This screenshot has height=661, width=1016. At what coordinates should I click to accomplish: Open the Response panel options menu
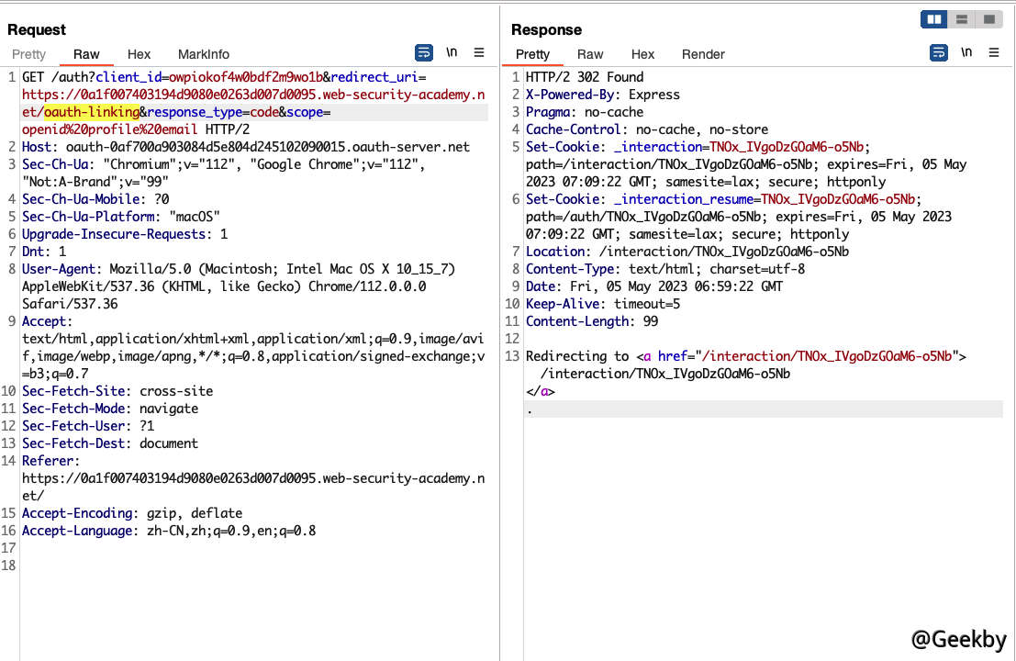point(994,53)
